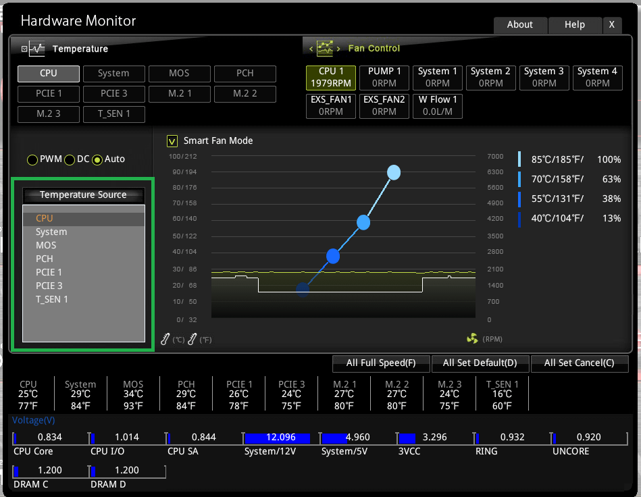Image resolution: width=641 pixels, height=497 pixels.
Task: Click the 70°C/158°F 63% color bar
Action: point(519,179)
